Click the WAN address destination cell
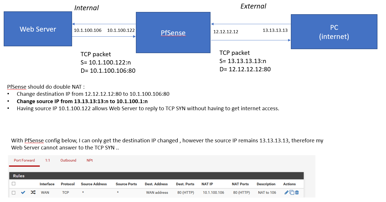This screenshot has height=202, width=386. pyautogui.click(x=157, y=193)
